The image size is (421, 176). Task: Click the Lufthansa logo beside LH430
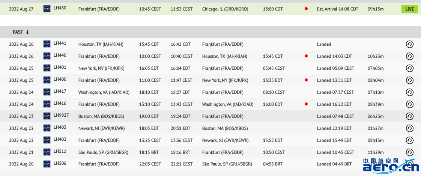pos(47,9)
